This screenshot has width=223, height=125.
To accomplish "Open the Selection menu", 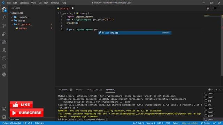I will coord(24,3).
